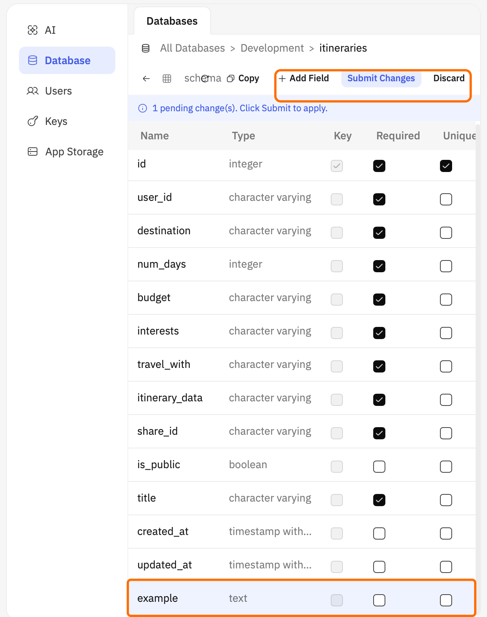Uncheck Required for num_days row
Viewport: 487px width, 617px height.
[379, 266]
